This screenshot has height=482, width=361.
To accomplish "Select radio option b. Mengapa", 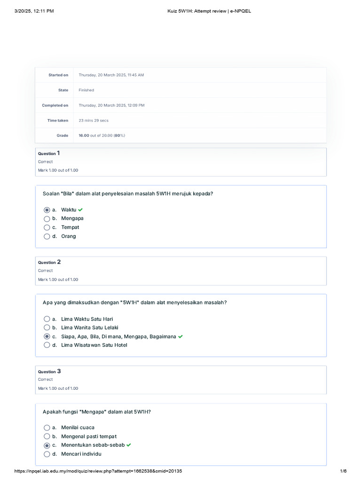I will (47, 219).
